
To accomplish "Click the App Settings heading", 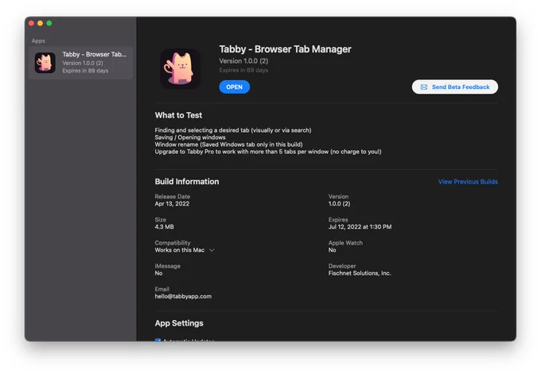I will [179, 323].
